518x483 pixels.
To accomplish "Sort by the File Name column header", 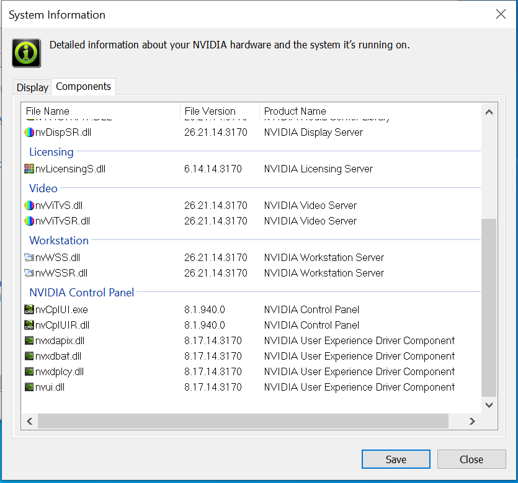I will (x=100, y=111).
